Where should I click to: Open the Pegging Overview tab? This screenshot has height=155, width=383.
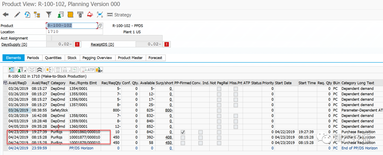click(x=97, y=58)
